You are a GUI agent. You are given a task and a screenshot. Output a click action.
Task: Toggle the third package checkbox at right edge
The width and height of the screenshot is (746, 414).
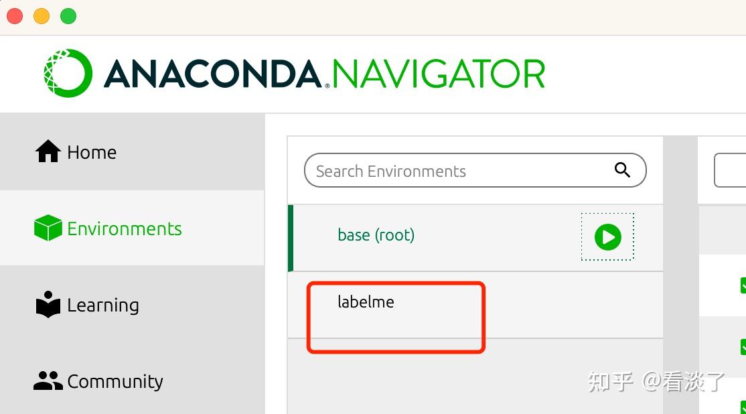743,406
